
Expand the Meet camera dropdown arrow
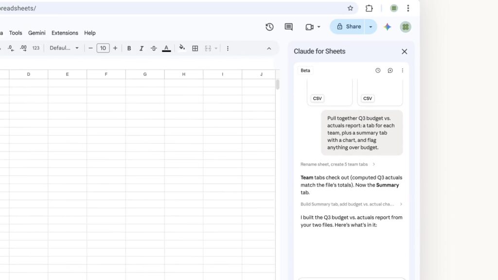tap(319, 27)
